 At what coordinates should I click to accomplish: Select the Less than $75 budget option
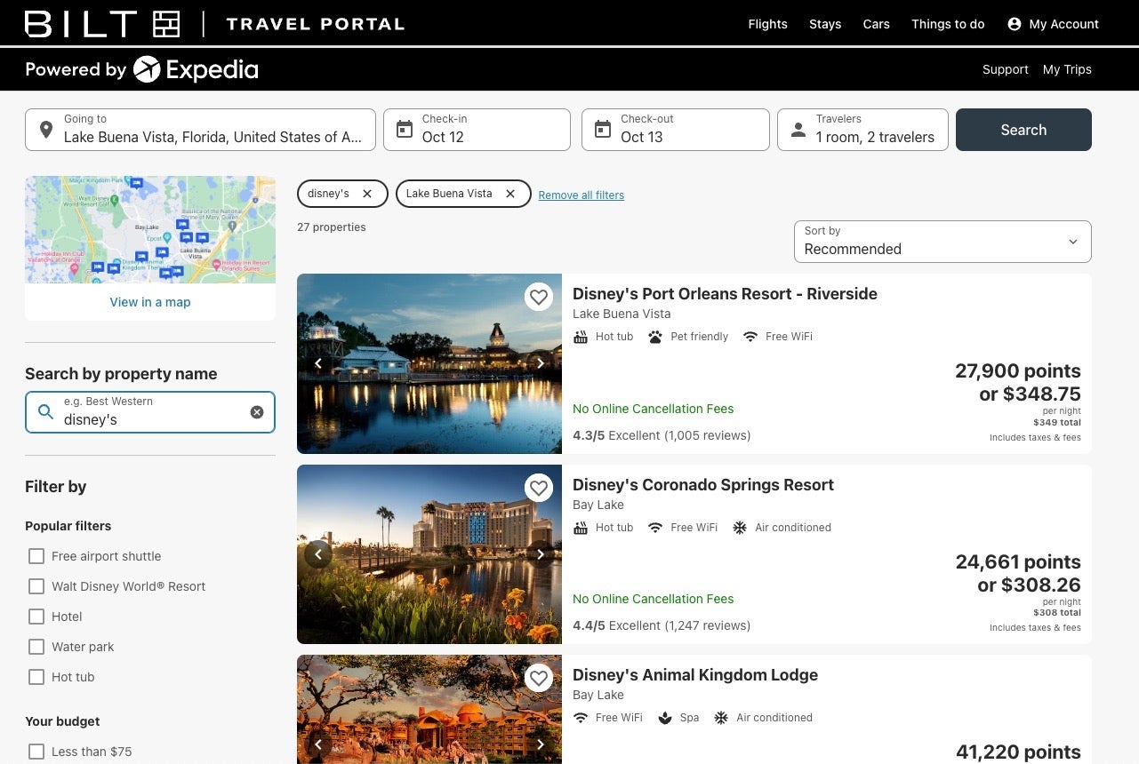36,752
